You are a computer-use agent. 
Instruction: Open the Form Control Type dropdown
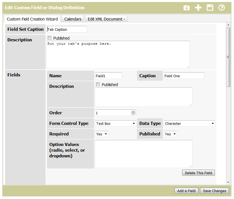(115, 123)
